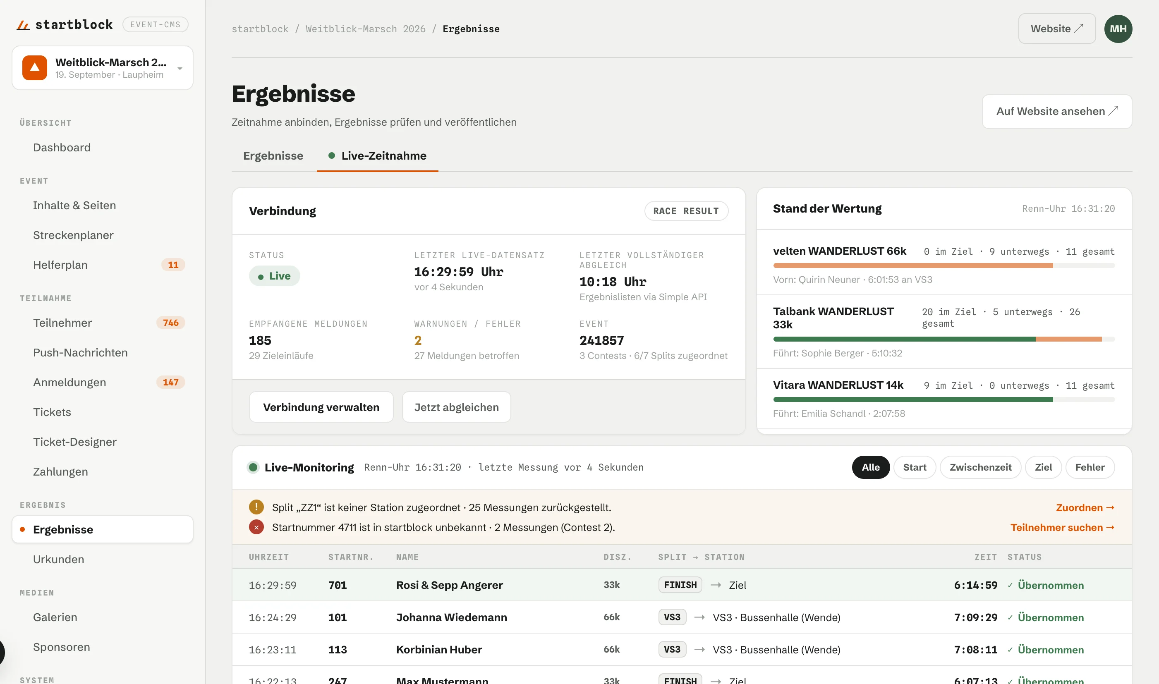
Task: Click the yellow warning icon for Split ZZ1
Action: click(x=256, y=507)
